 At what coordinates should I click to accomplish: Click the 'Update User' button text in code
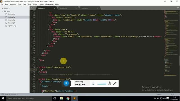click(x=146, y=36)
